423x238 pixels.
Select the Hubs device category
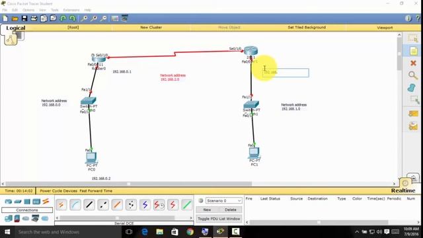tap(27, 201)
